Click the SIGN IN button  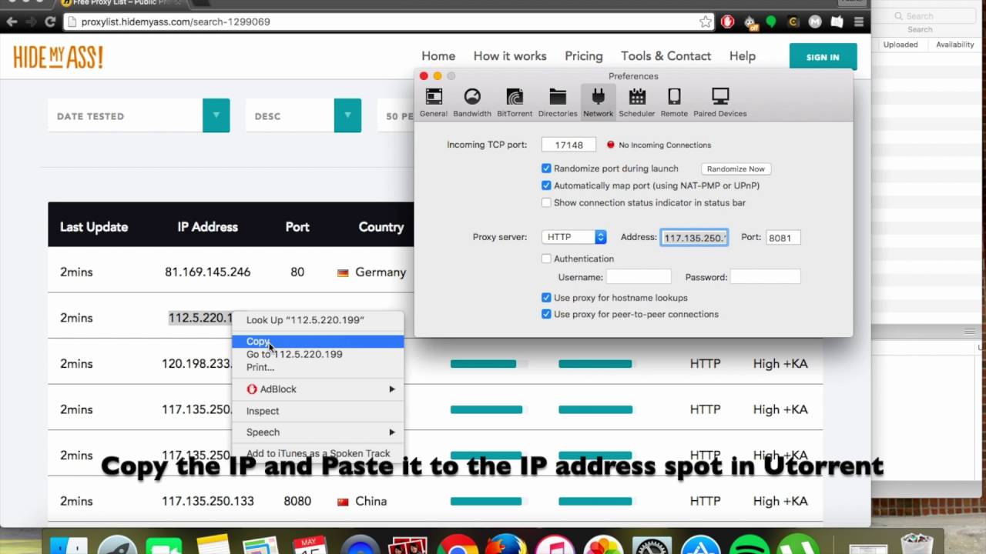pyautogui.click(x=823, y=57)
